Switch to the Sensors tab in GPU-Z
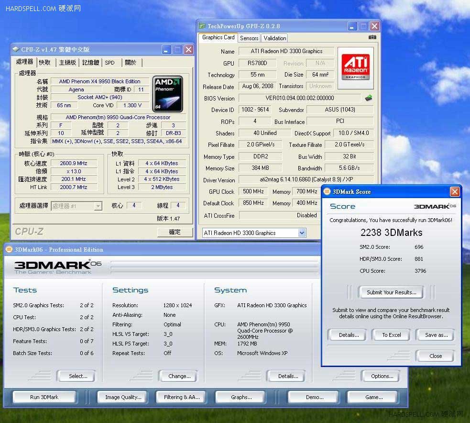Viewport: 470px width, 423px height. pyautogui.click(x=249, y=38)
